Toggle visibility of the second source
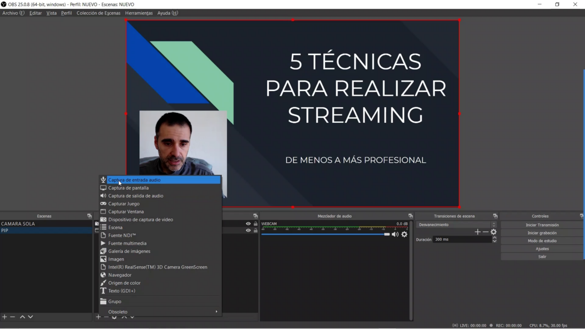The width and height of the screenshot is (585, 329). coord(248,231)
